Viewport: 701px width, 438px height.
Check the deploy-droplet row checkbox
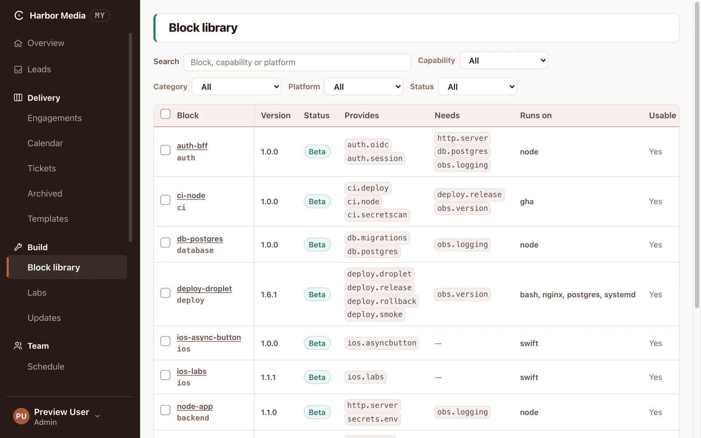click(x=165, y=293)
